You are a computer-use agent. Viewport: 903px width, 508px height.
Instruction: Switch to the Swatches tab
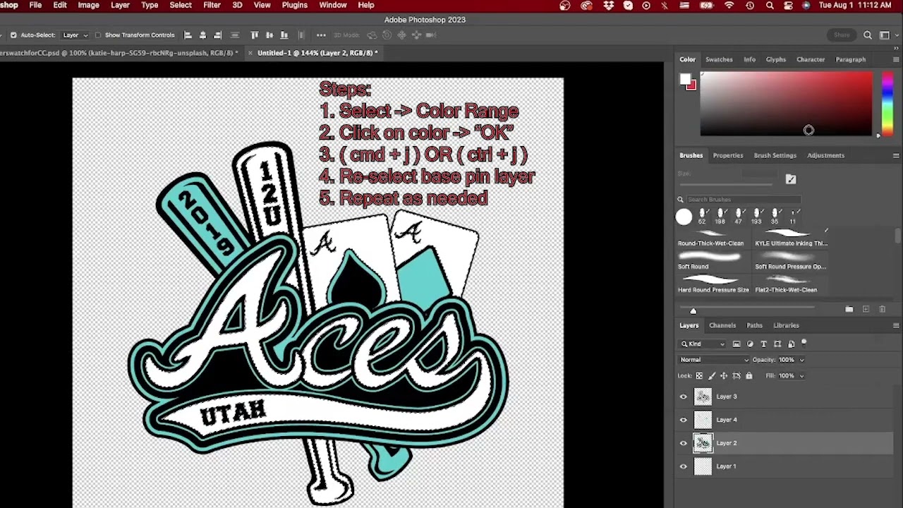[x=719, y=59]
